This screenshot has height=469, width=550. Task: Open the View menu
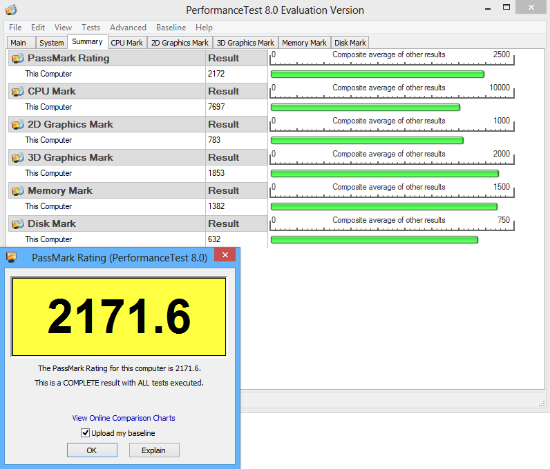[63, 28]
